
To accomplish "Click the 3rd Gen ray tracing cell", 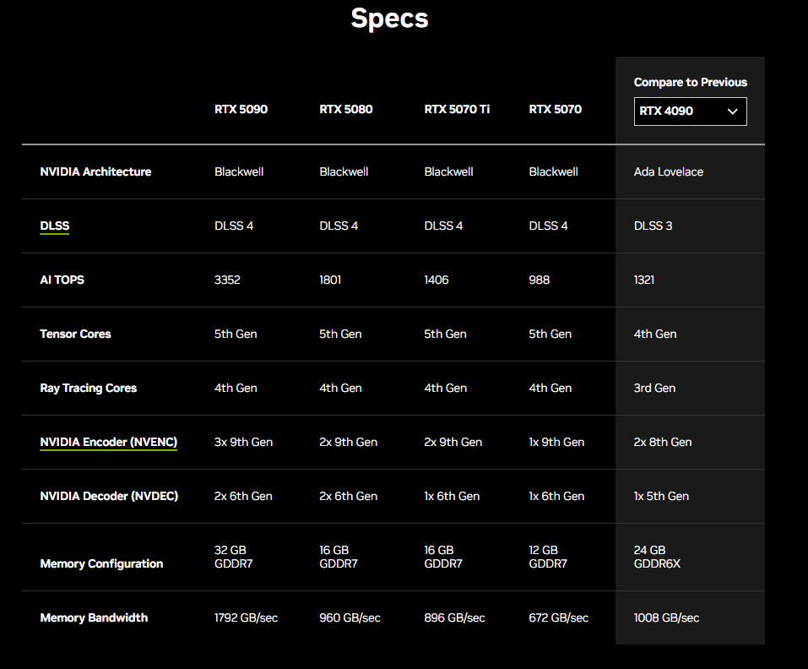I will click(x=654, y=388).
